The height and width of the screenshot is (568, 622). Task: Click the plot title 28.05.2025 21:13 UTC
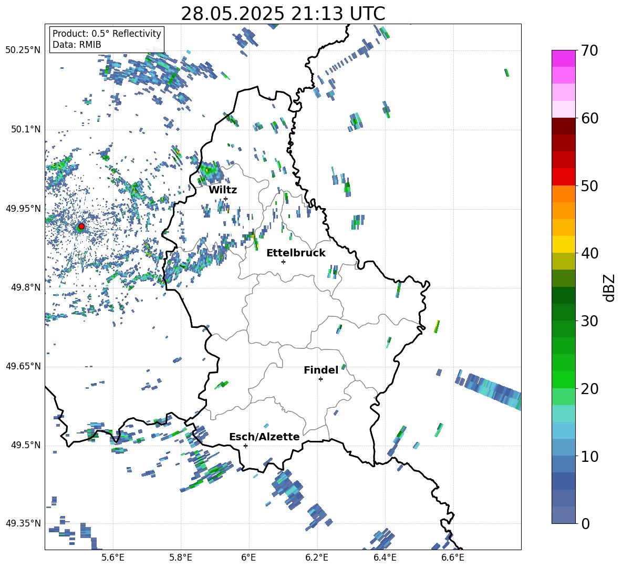283,14
